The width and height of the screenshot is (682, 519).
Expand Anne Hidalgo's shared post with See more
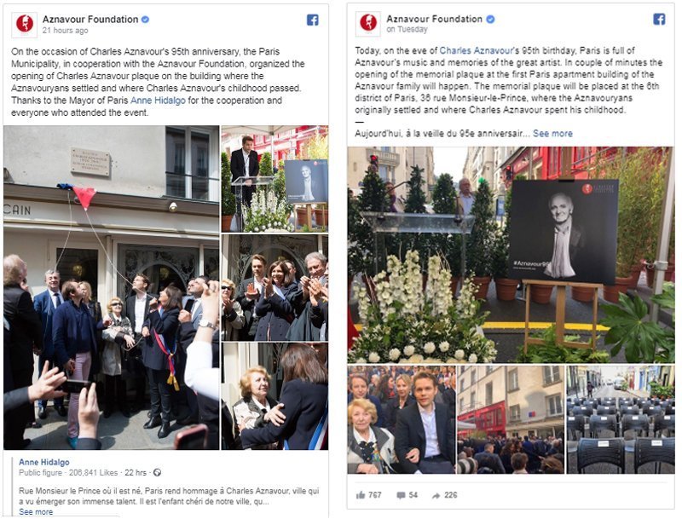[x=36, y=511]
